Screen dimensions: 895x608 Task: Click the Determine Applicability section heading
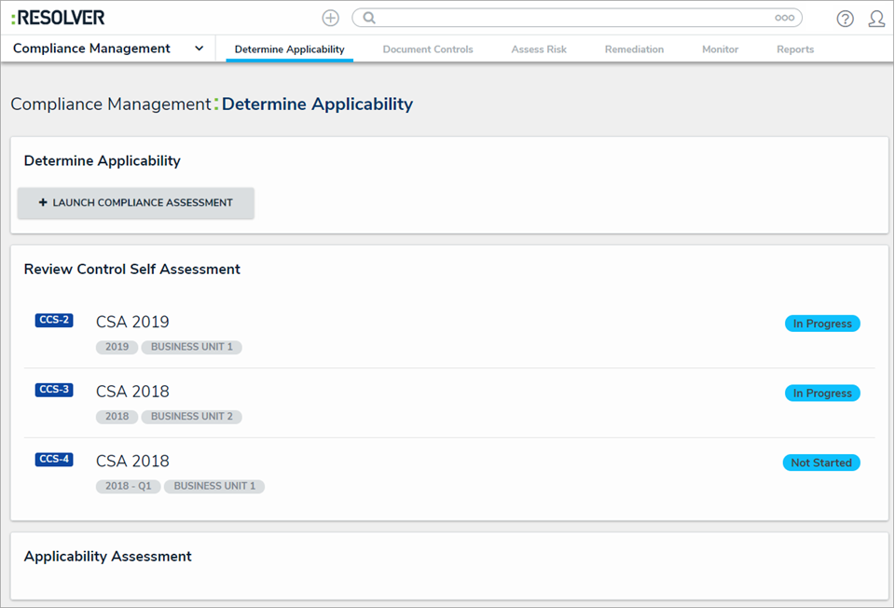click(103, 161)
